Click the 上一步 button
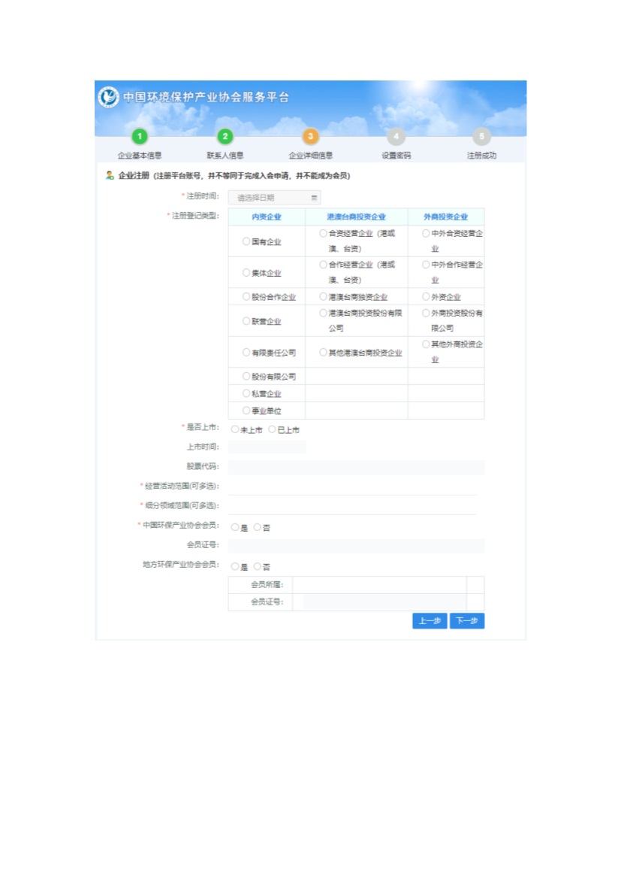 pyautogui.click(x=430, y=621)
